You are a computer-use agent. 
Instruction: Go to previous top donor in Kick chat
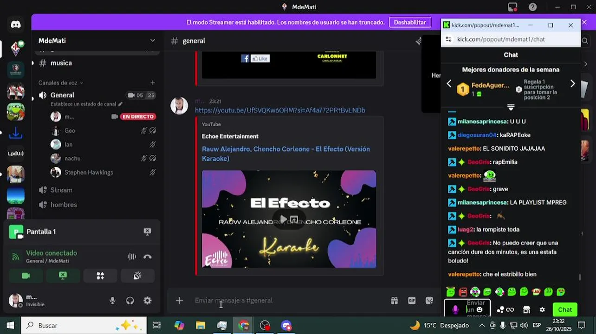pyautogui.click(x=449, y=83)
